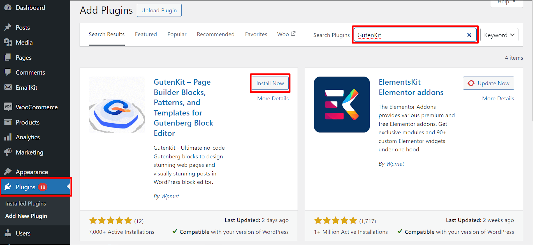
Task: Click the Upload Plugin button
Action: [159, 10]
